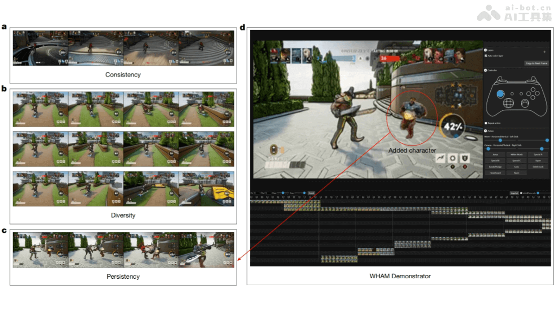Click the plus icon to add layer

pos(544,52)
